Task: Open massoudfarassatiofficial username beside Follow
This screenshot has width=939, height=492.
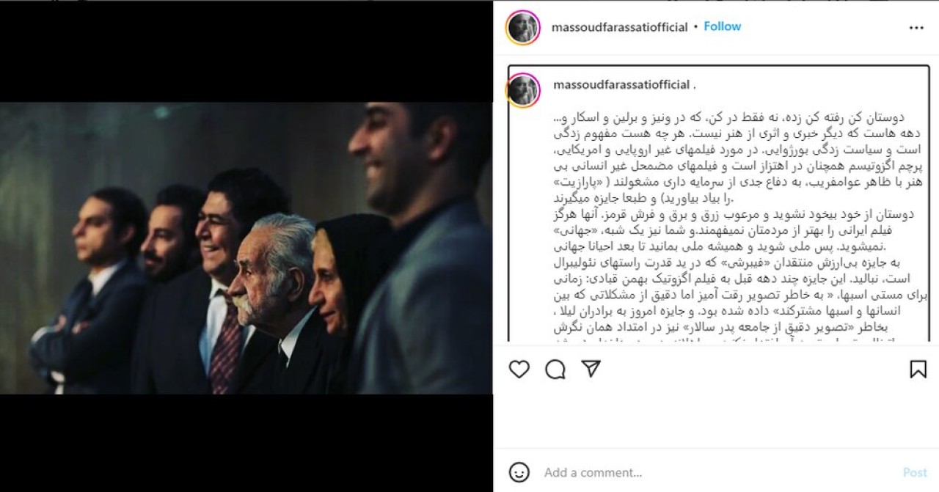Action: click(620, 27)
